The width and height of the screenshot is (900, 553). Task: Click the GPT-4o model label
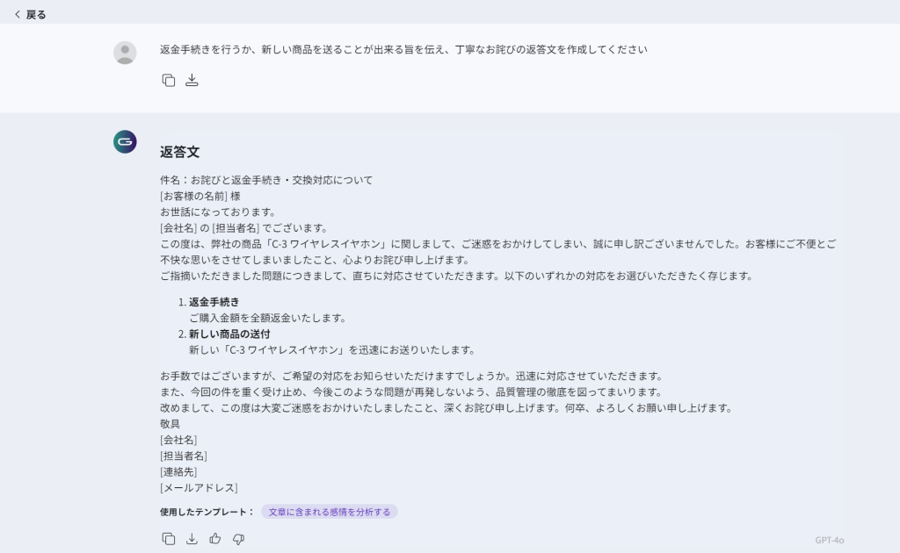[829, 540]
